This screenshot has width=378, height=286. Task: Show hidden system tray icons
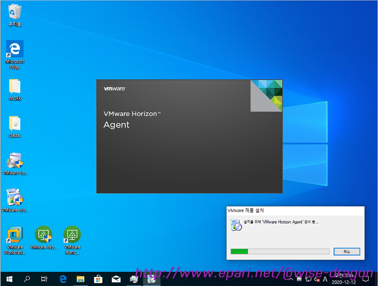tap(291, 279)
